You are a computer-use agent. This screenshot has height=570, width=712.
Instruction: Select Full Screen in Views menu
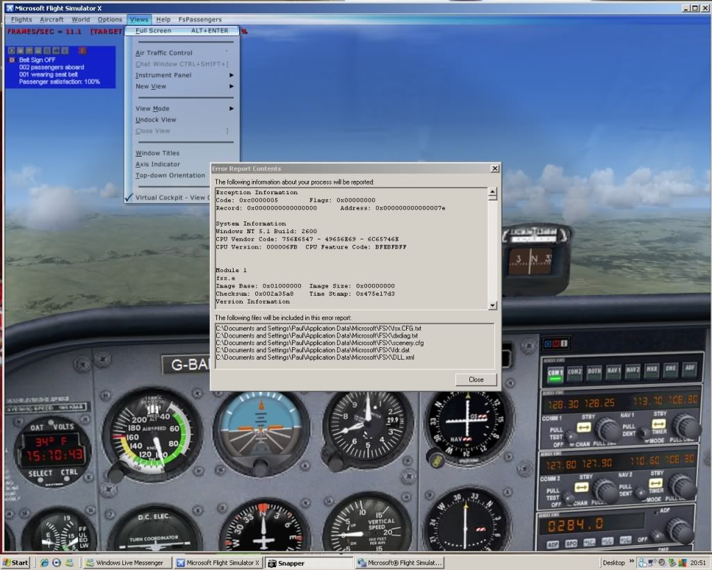pyautogui.click(x=182, y=31)
